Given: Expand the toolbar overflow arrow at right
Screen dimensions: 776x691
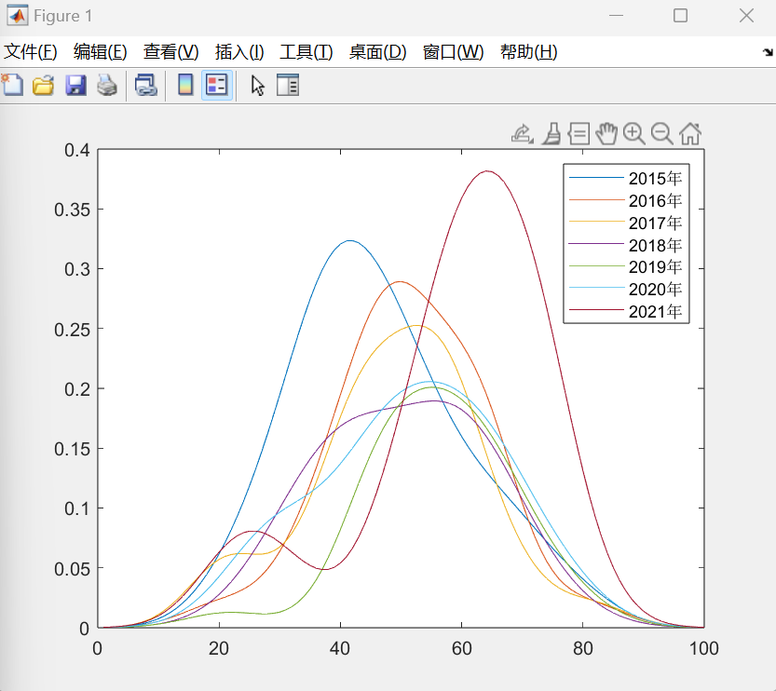Looking at the screenshot, I should point(767,53).
